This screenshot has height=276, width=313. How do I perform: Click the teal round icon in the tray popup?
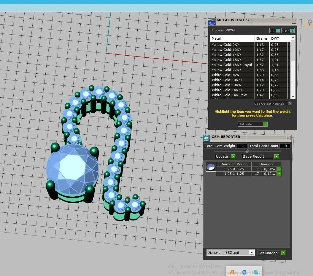coord(256,272)
